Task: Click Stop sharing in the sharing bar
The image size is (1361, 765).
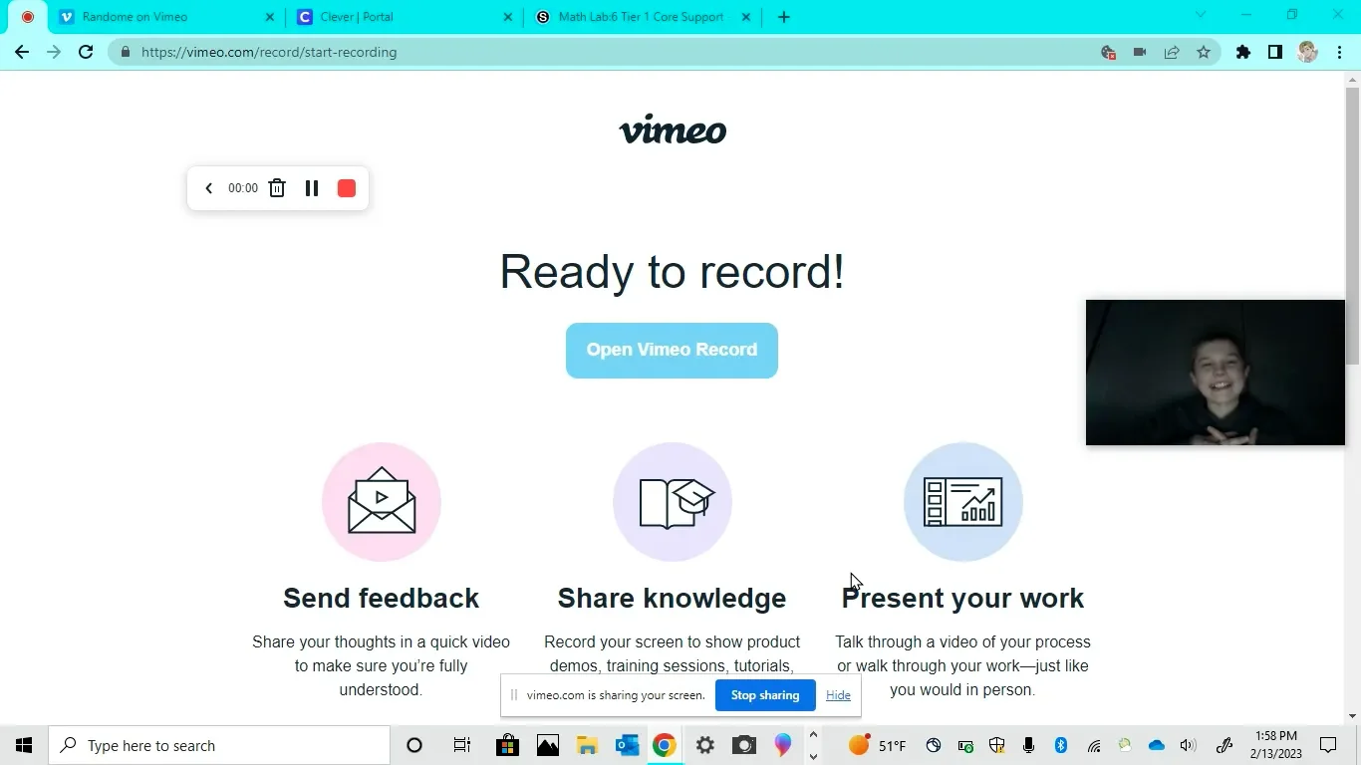Action: pos(765,695)
